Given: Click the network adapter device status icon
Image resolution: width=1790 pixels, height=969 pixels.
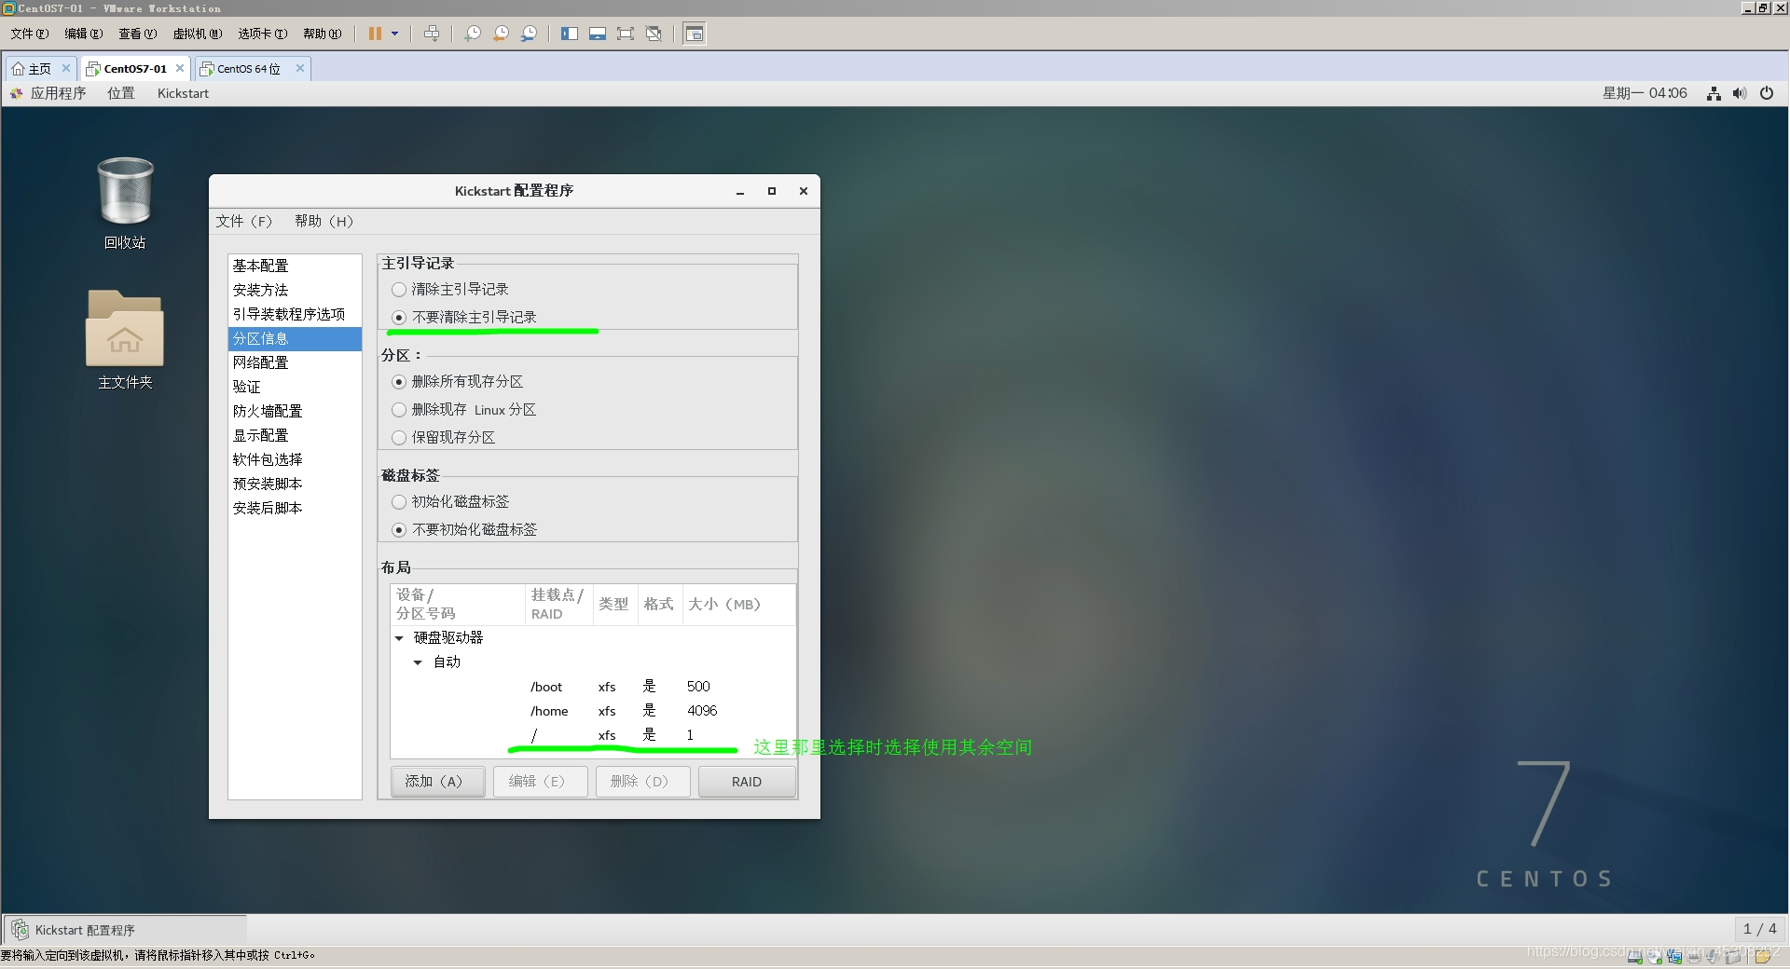Looking at the screenshot, I should coord(1674,956).
